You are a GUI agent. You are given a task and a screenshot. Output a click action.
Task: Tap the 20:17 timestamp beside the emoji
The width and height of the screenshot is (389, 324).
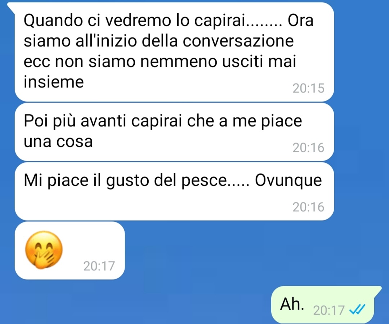(x=99, y=266)
